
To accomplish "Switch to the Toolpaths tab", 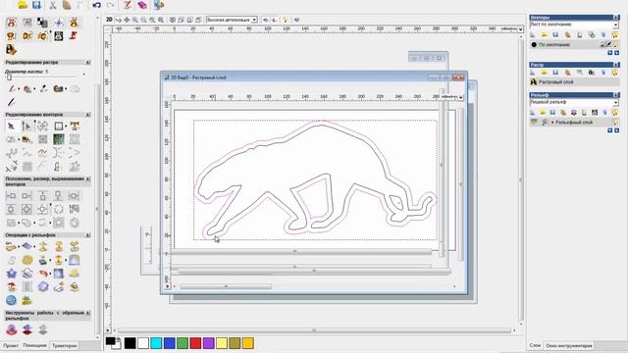I will [x=64, y=345].
